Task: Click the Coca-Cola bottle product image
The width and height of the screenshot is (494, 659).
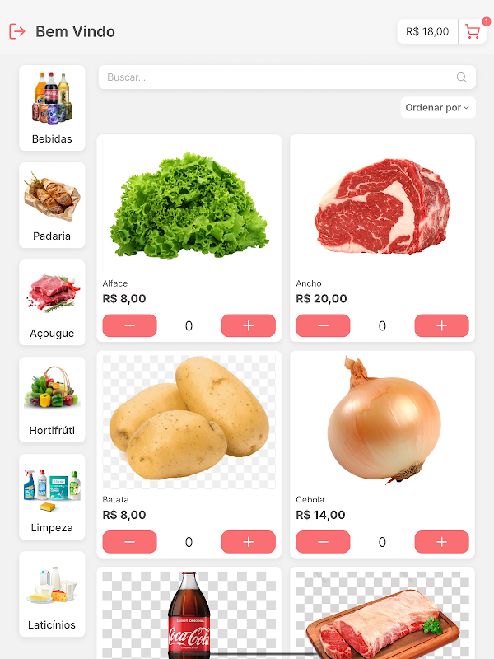Action: (x=189, y=615)
